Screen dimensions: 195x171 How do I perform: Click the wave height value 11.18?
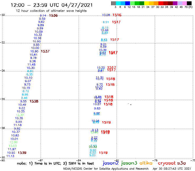18,125
